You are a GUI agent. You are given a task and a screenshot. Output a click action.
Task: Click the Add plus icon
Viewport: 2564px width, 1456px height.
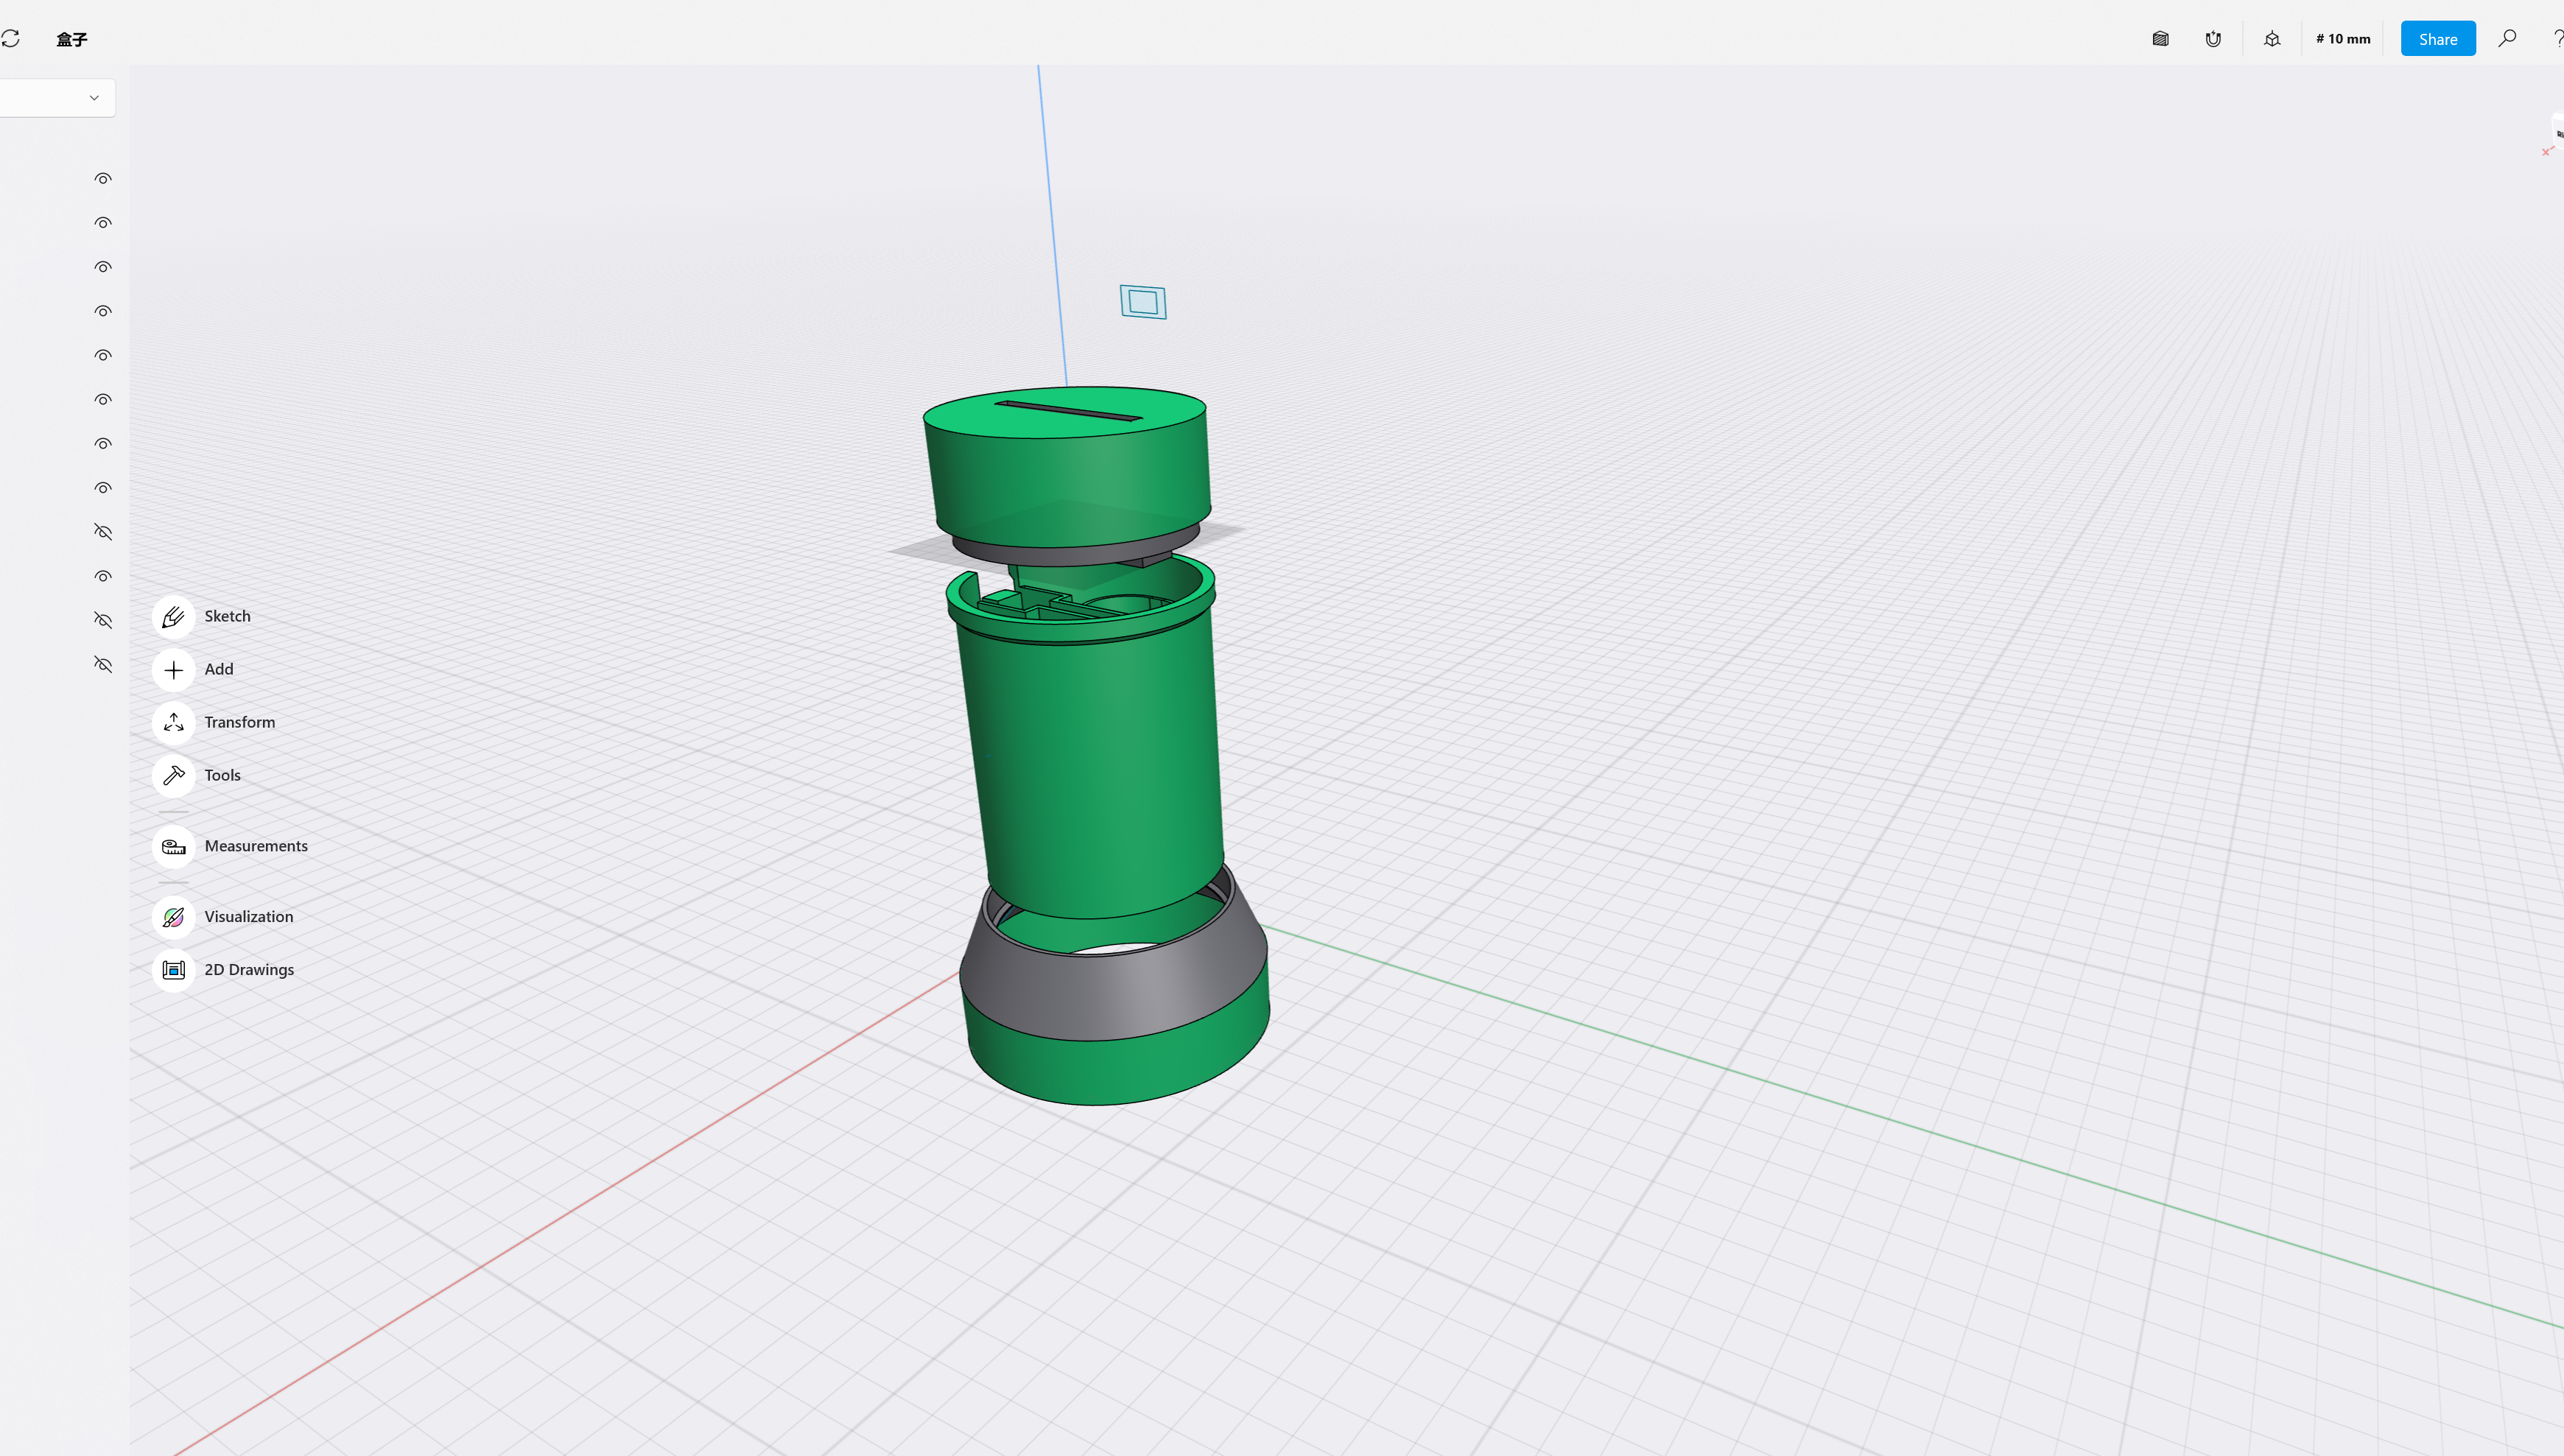(x=173, y=669)
